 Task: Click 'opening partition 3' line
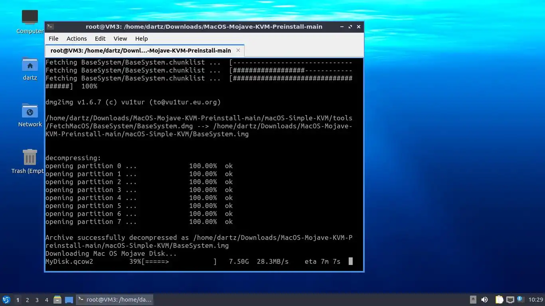coord(139,190)
